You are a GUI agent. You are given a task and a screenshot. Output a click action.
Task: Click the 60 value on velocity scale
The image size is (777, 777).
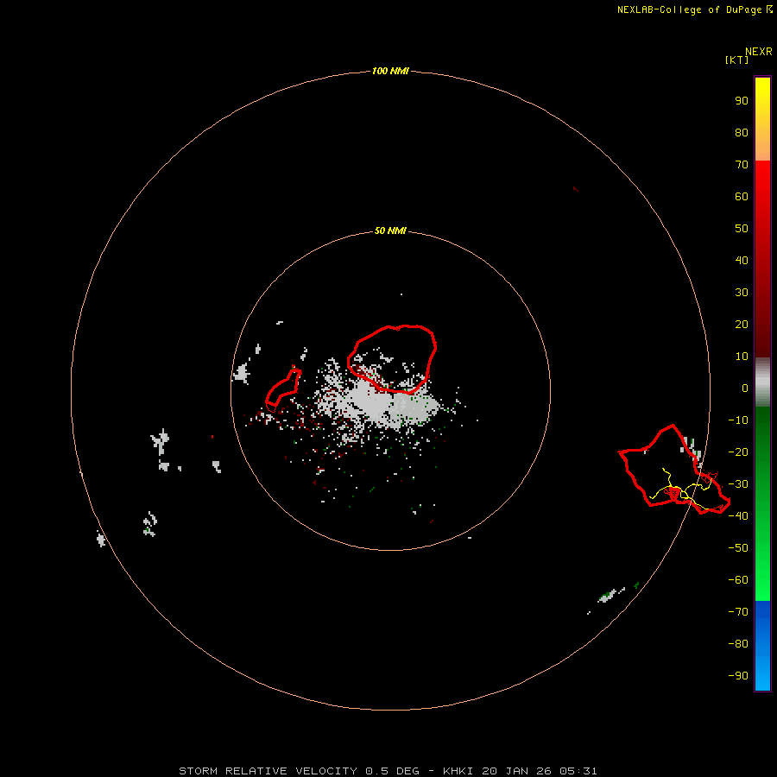pyautogui.click(x=742, y=196)
